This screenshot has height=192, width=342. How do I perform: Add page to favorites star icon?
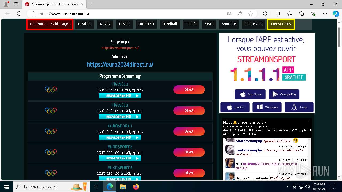[251, 14]
